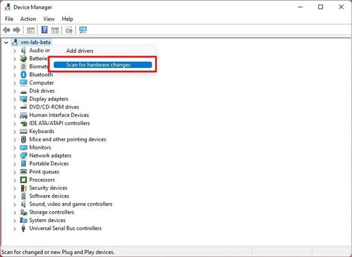Collapse the vm-lab-beta root node
The image size is (352, 257).
6,42
